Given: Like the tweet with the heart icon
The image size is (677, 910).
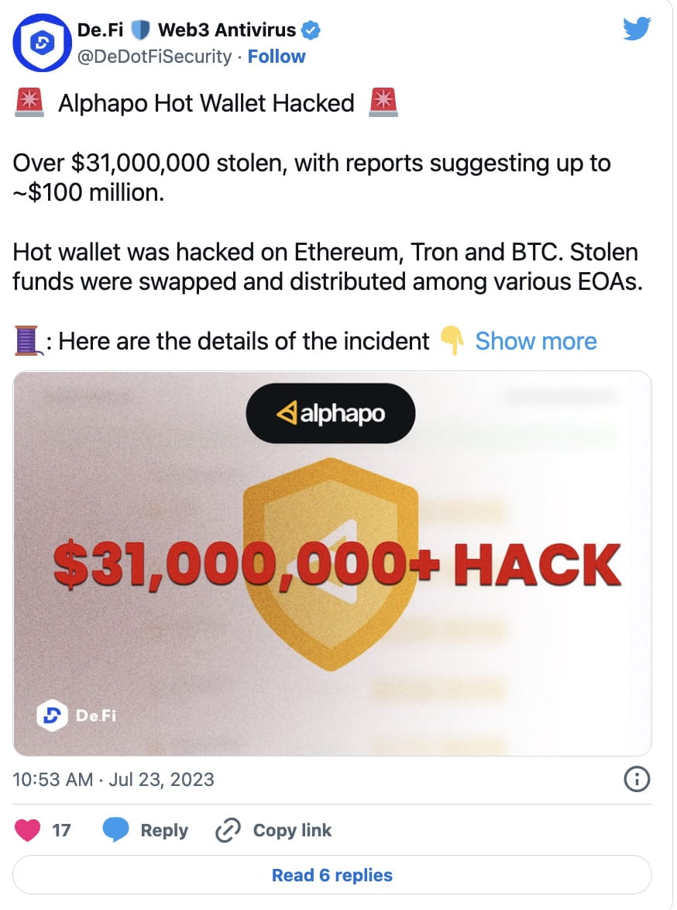Looking at the screenshot, I should 26,829.
